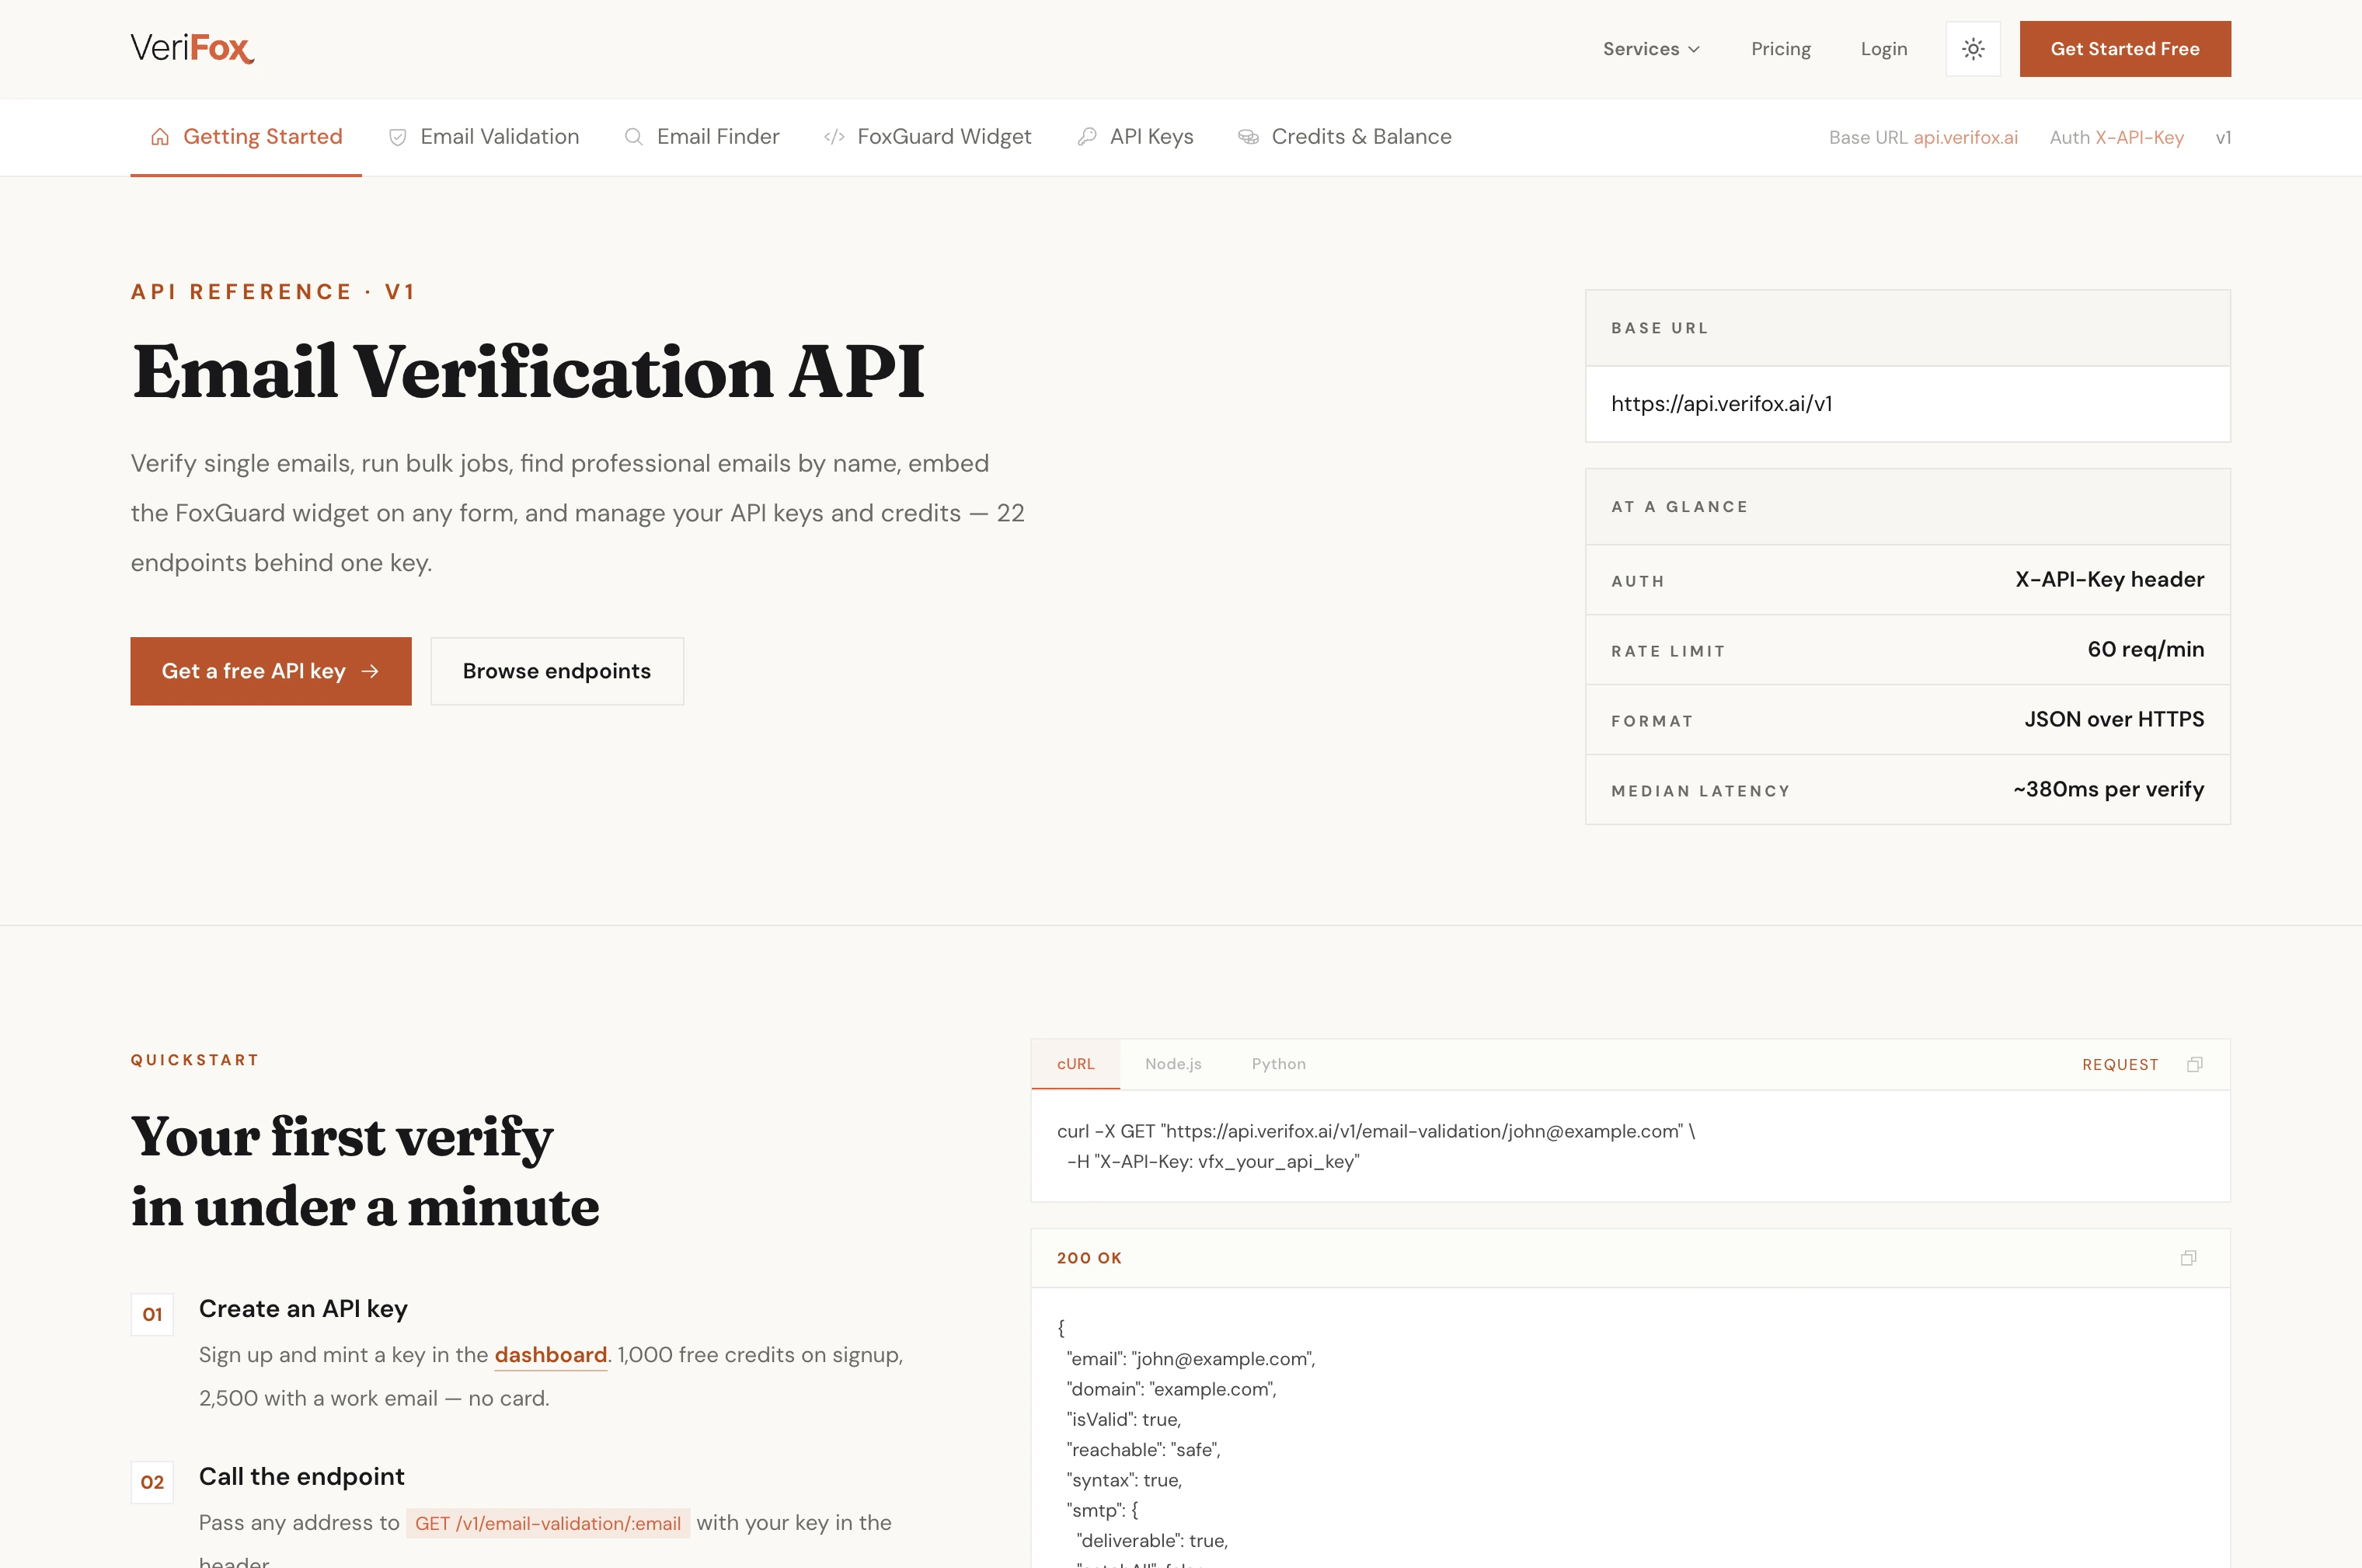The height and width of the screenshot is (1568, 2362).
Task: Click the key icon beside API Keys
Action: click(1087, 137)
